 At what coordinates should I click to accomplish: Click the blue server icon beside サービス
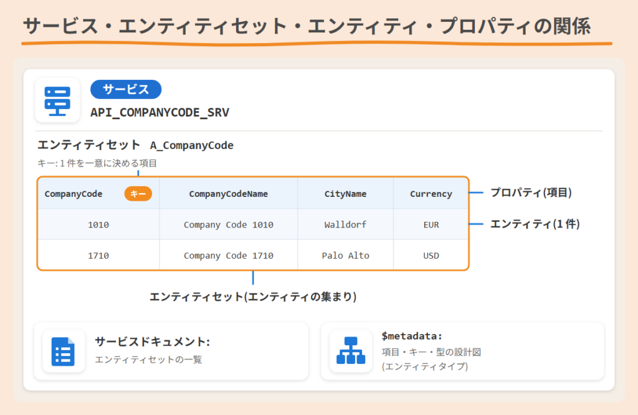click(x=57, y=101)
